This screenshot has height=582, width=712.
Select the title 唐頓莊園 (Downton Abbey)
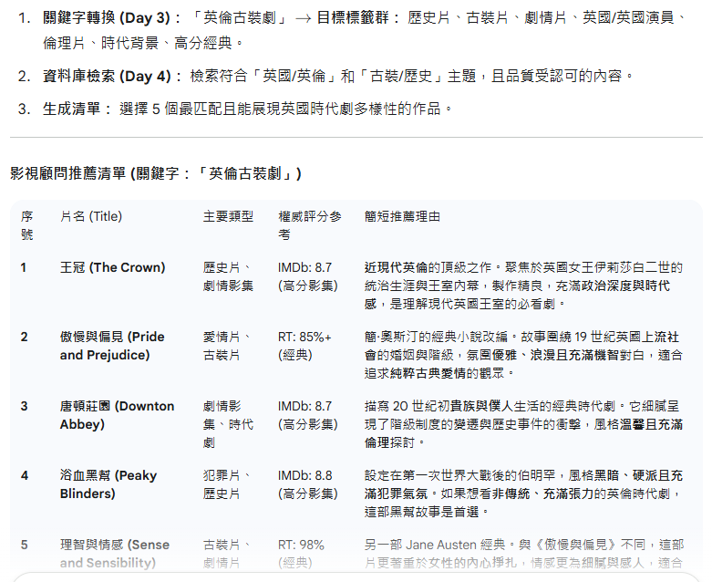(118, 415)
